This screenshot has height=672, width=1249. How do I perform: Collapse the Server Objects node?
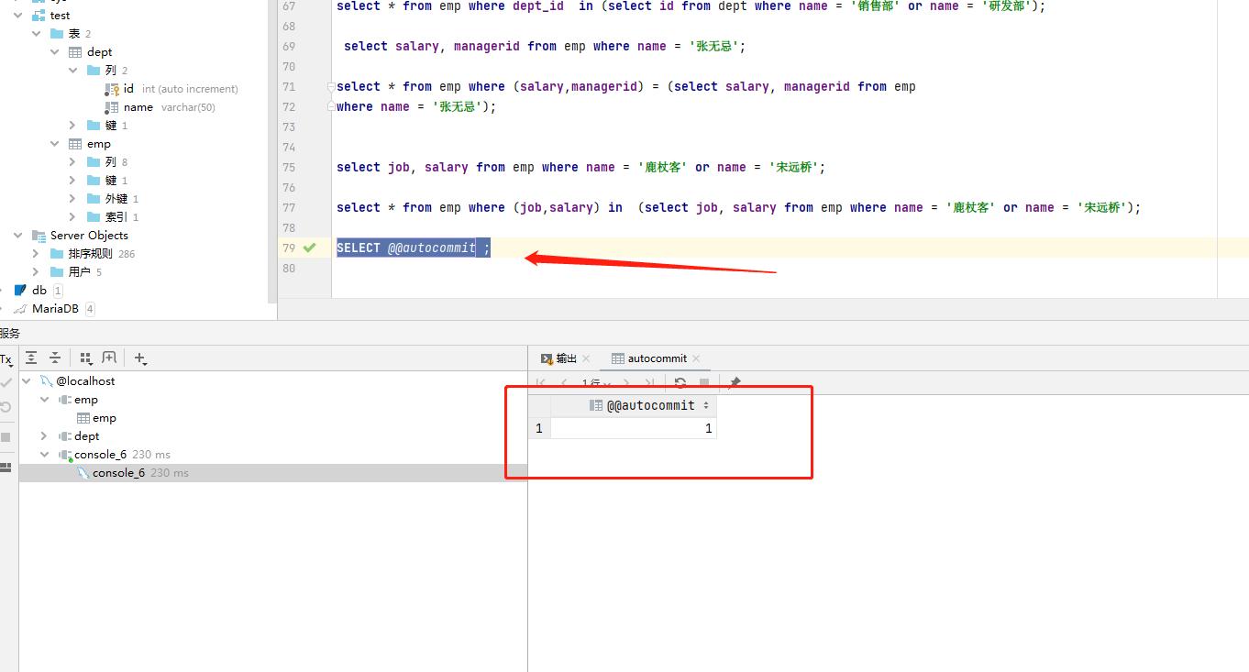pyautogui.click(x=18, y=236)
